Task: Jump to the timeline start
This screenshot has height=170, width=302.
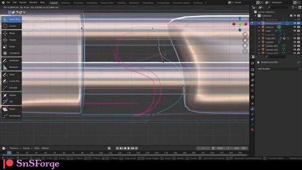Action: (117, 148)
